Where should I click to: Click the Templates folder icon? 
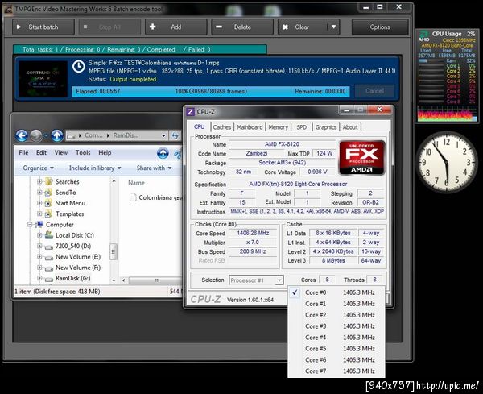tap(48, 214)
